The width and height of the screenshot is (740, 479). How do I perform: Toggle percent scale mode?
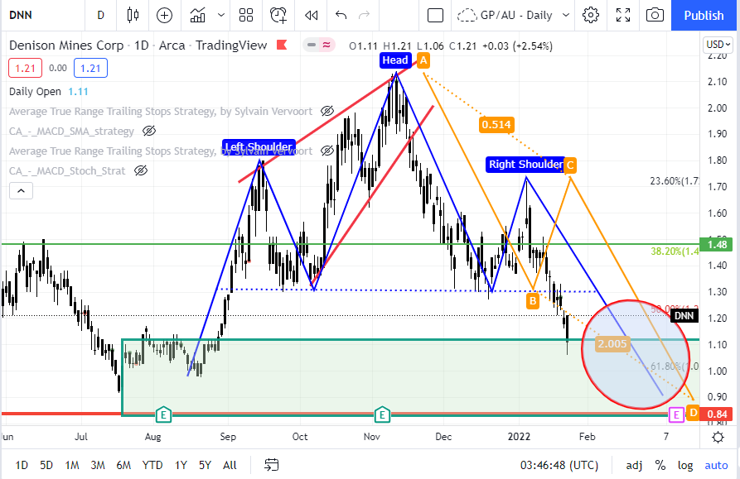click(660, 465)
